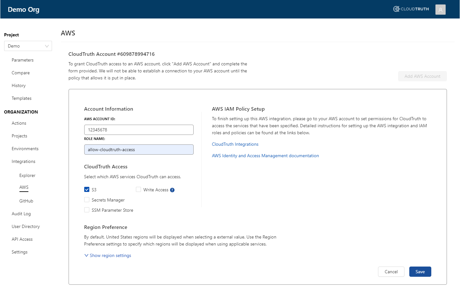Click the Demo Org title
The width and height of the screenshot is (460, 286).
point(24,10)
